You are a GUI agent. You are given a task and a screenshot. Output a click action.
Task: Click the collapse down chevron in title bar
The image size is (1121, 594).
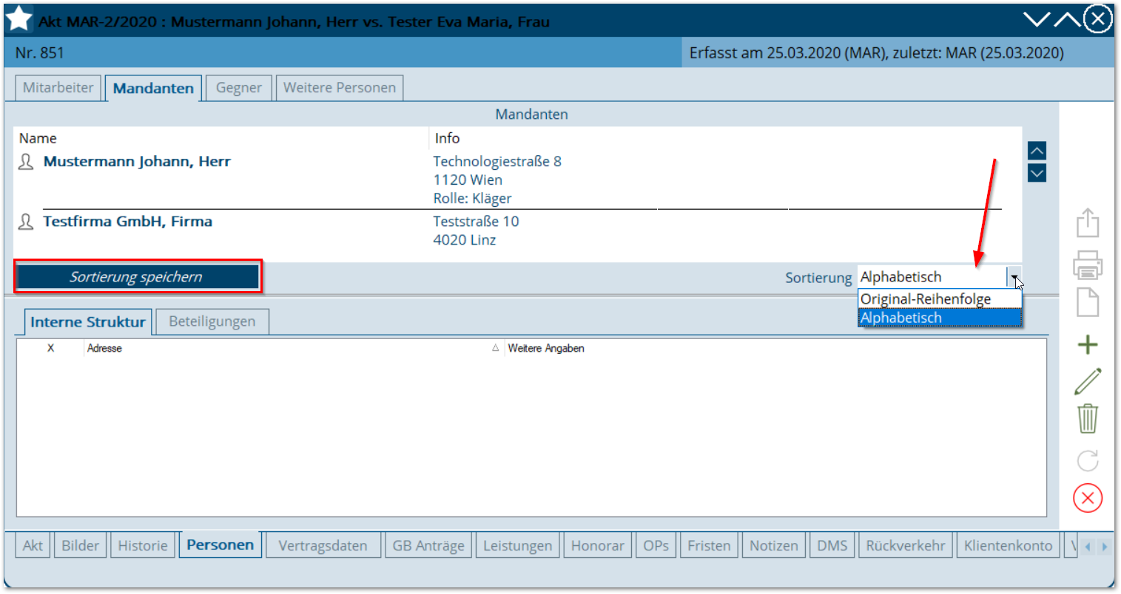point(1037,19)
